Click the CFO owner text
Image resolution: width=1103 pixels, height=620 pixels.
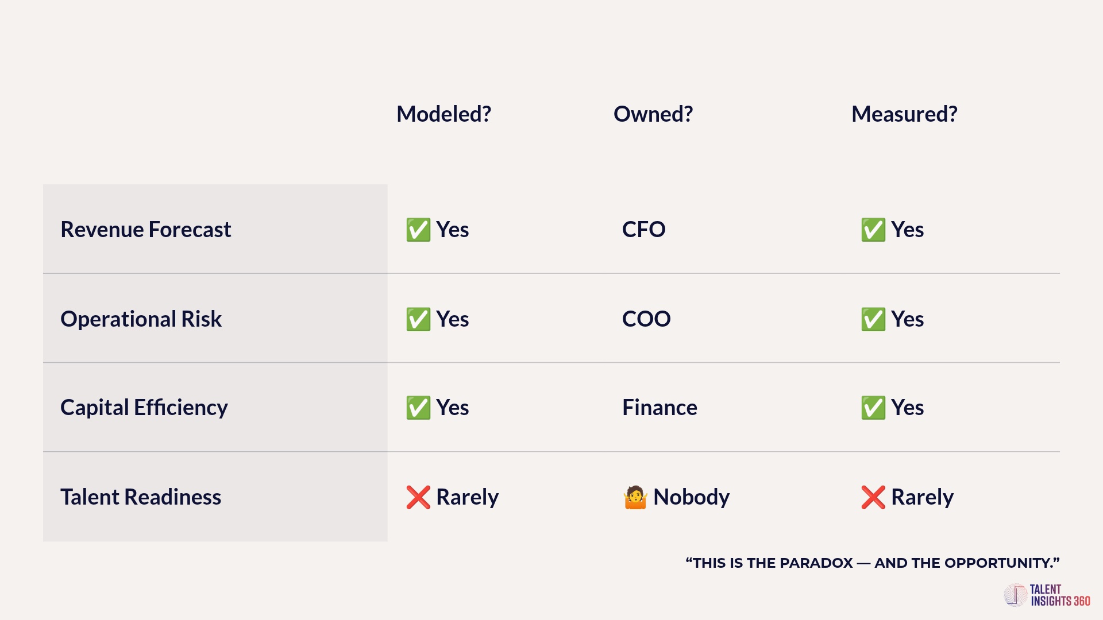pos(644,230)
